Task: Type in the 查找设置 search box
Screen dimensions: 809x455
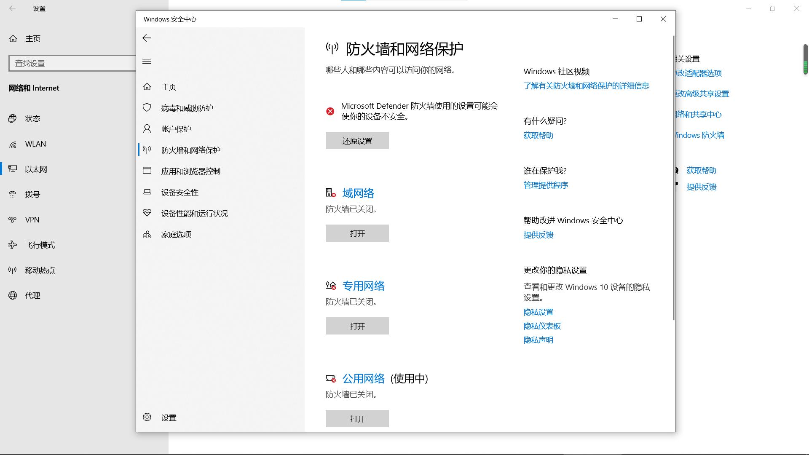Action: [x=72, y=63]
